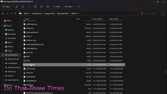
Task: Expand the Network tree node
Action: click(x=2, y=85)
